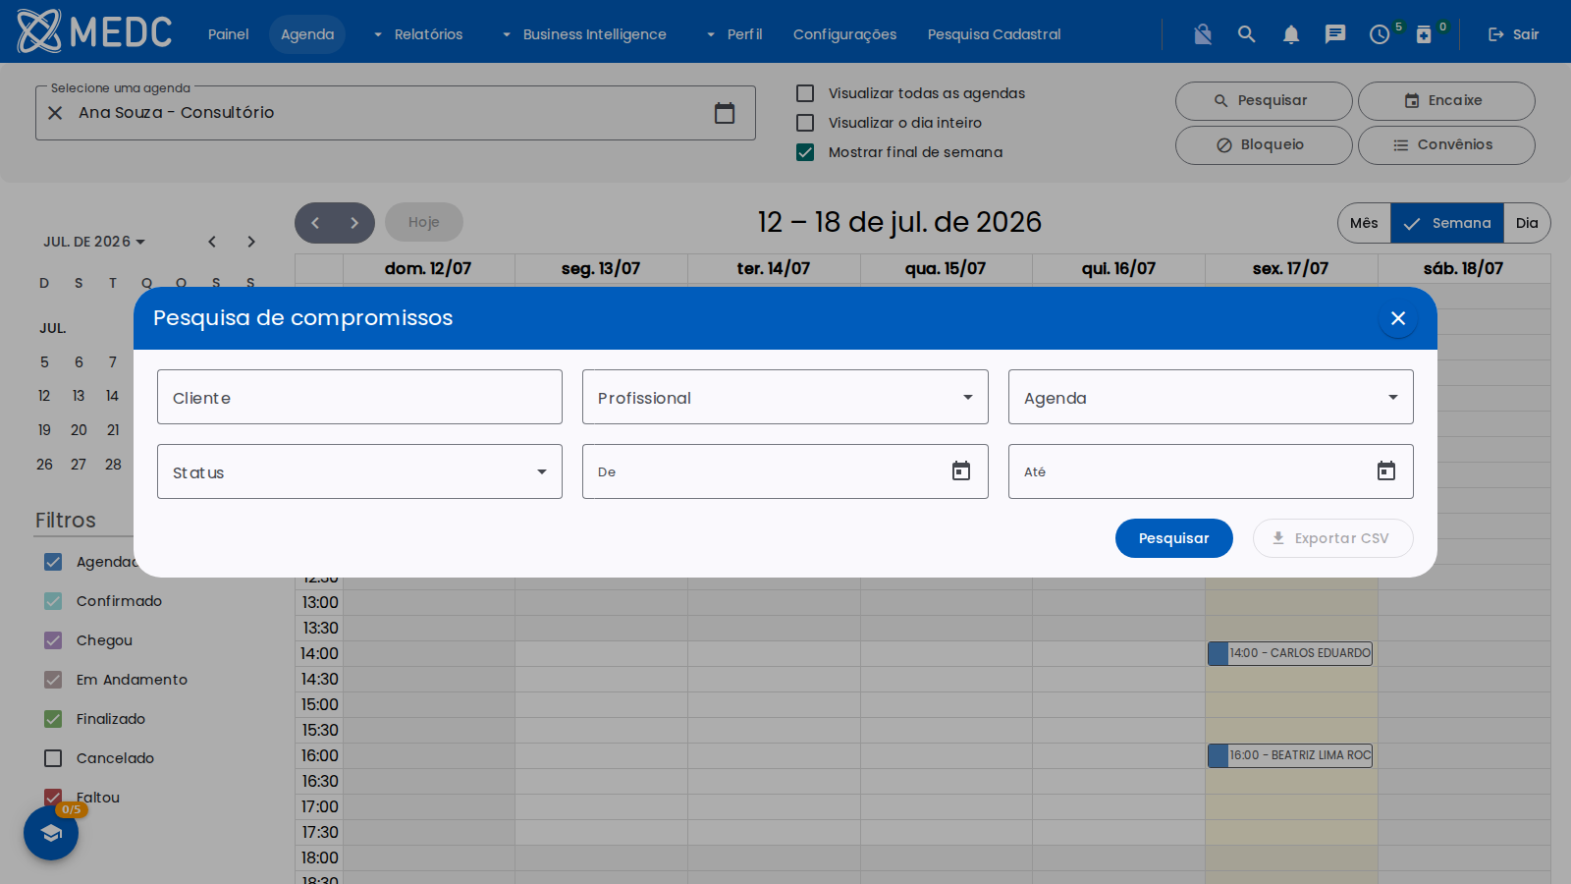Uncheck Mostrar final de semana
This screenshot has height=884, width=1571.
pyautogui.click(x=805, y=152)
